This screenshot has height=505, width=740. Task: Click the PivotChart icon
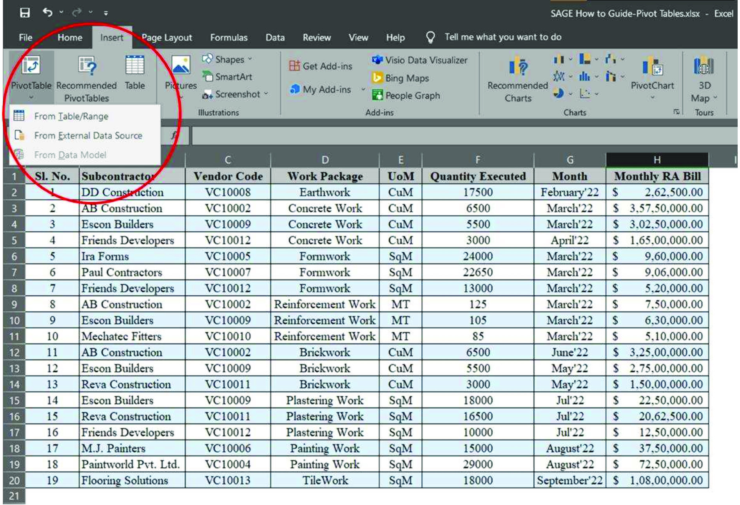[652, 65]
